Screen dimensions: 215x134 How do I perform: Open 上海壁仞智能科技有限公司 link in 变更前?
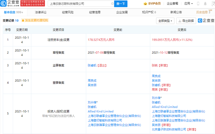tap(105, 121)
